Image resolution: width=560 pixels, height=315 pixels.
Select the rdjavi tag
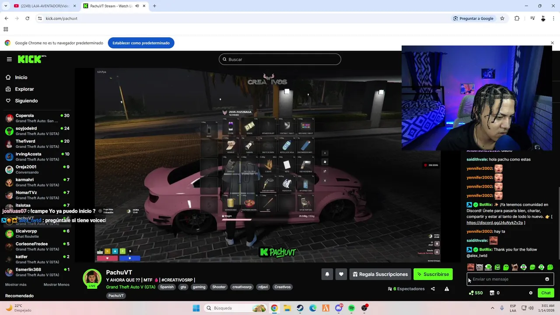pyautogui.click(x=263, y=287)
